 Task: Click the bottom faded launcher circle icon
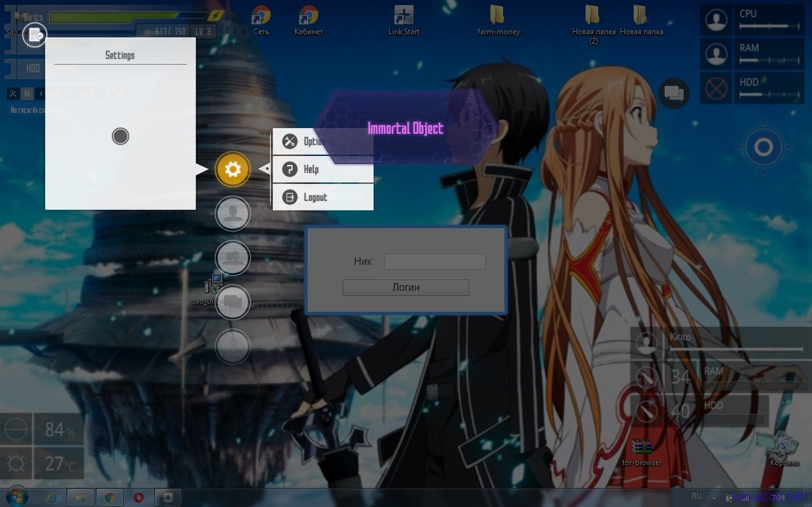click(x=233, y=347)
